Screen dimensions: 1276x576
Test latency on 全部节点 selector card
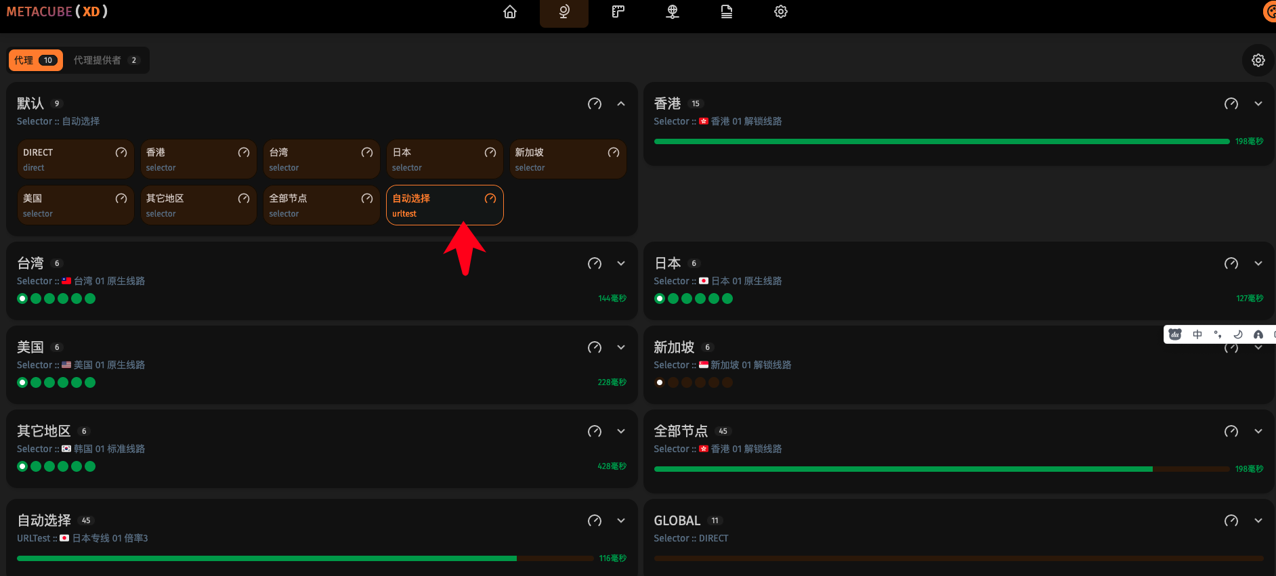(x=367, y=199)
